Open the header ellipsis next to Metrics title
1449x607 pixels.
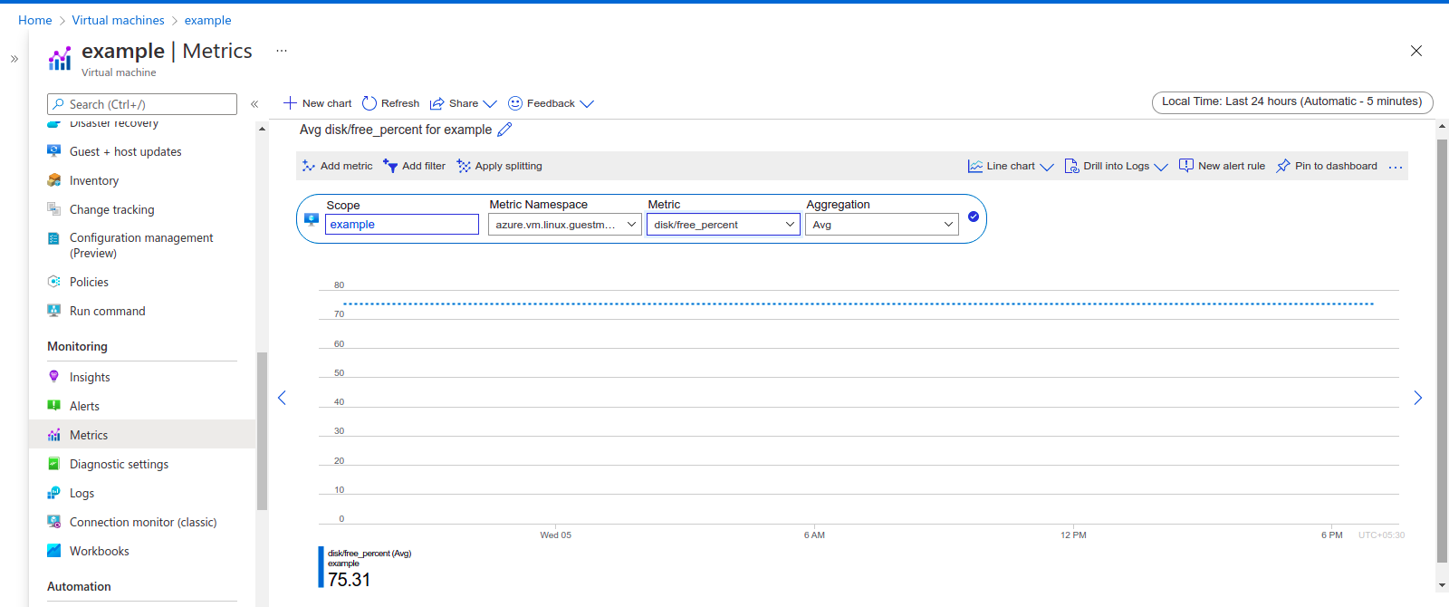(282, 51)
